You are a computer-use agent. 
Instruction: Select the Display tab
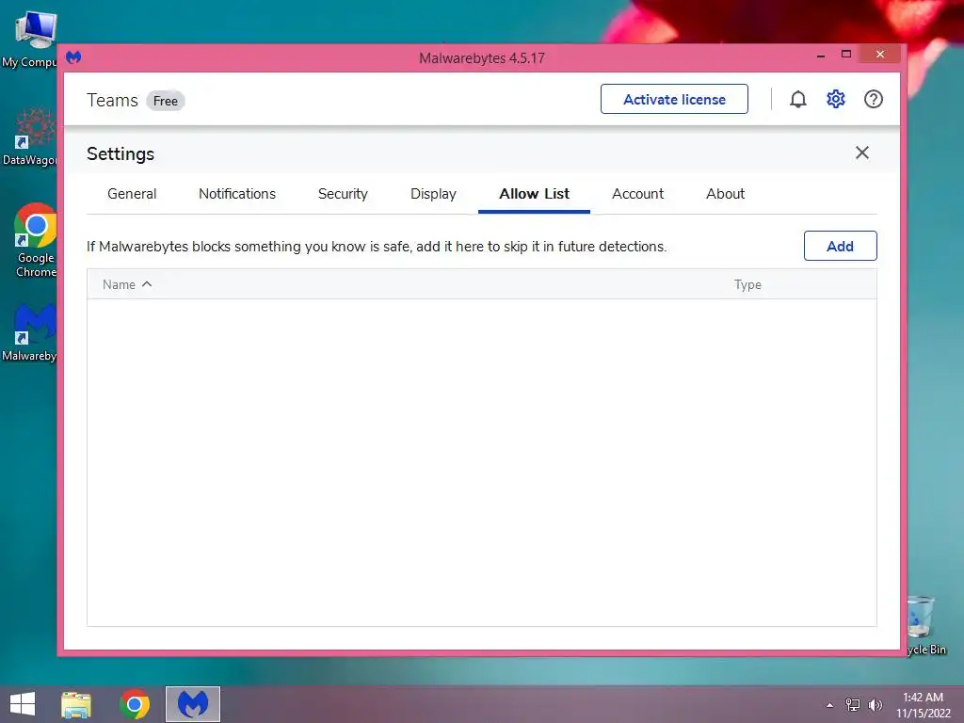(433, 194)
